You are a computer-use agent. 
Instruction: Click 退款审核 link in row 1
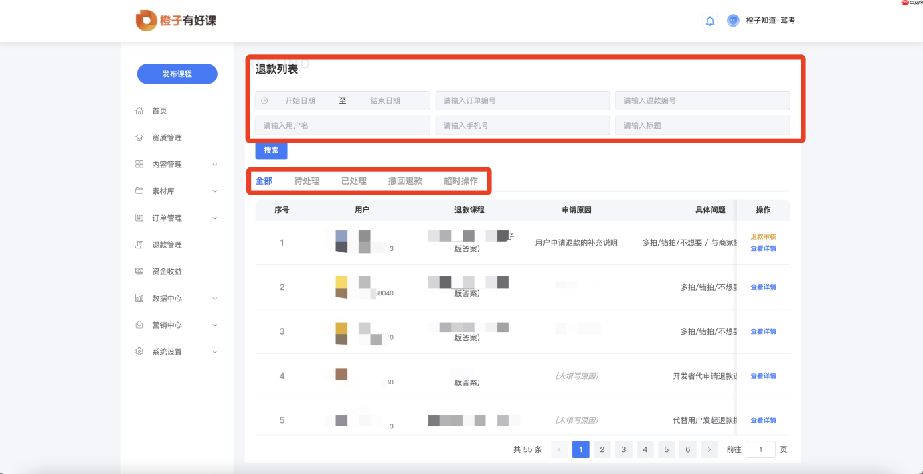coord(763,237)
